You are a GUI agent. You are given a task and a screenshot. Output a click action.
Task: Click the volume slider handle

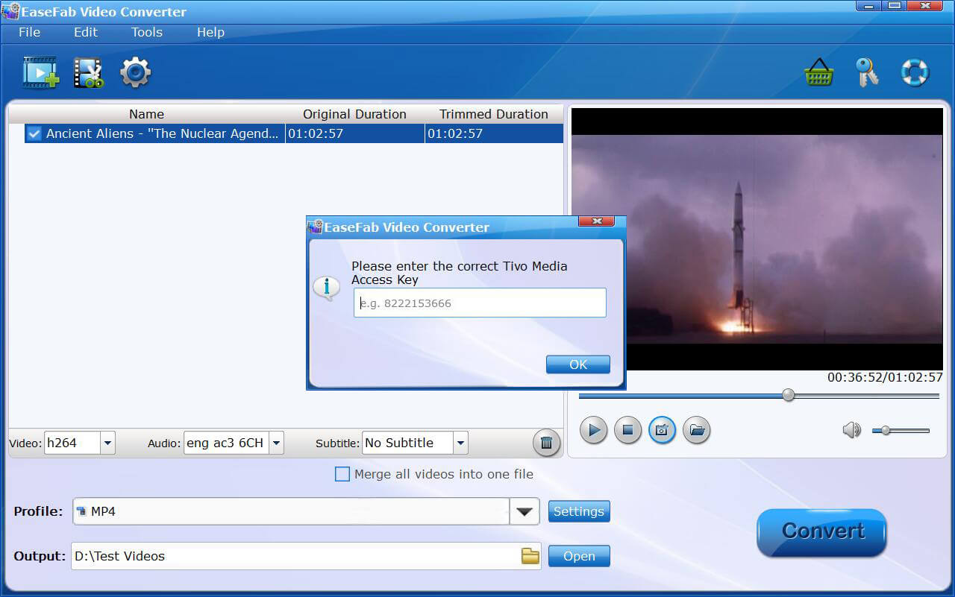point(886,430)
